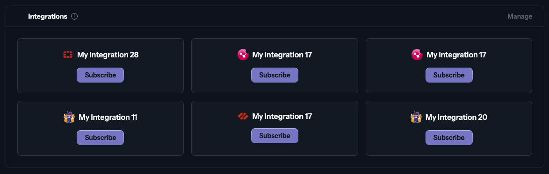549x174 pixels.
Task: Click the pink circle icon in the rightmost card
Action: (x=417, y=55)
